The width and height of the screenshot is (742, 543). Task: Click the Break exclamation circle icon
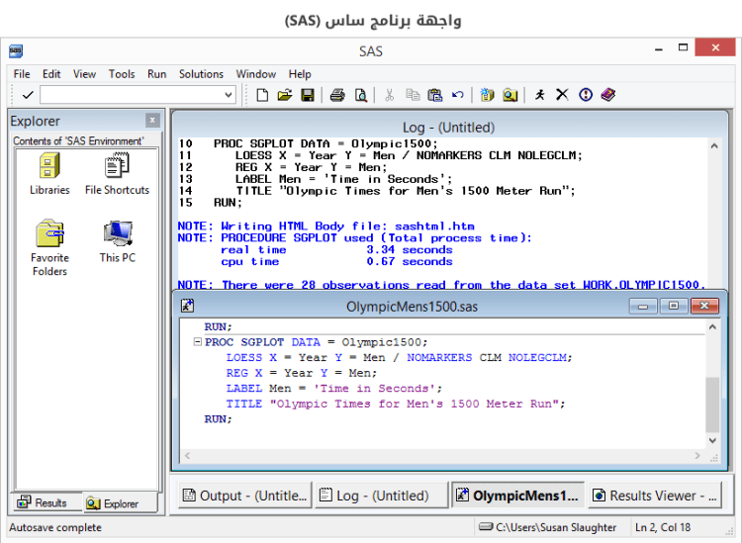tap(586, 95)
